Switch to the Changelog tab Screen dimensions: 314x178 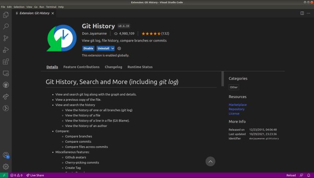tap(113, 67)
